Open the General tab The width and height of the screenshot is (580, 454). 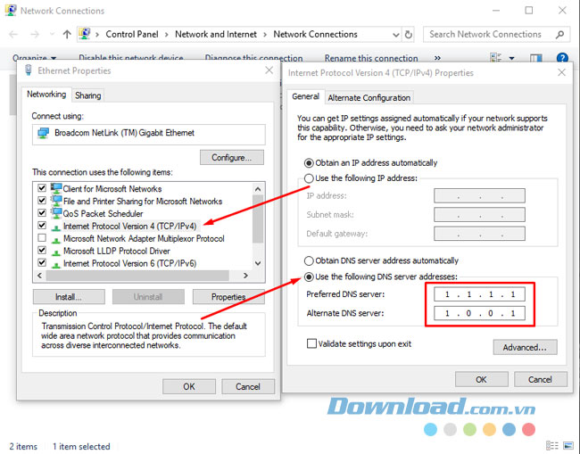(305, 96)
